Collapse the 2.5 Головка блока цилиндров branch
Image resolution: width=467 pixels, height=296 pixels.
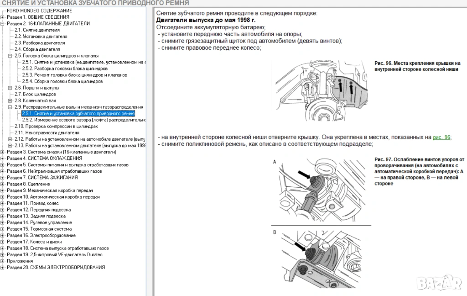[10, 56]
